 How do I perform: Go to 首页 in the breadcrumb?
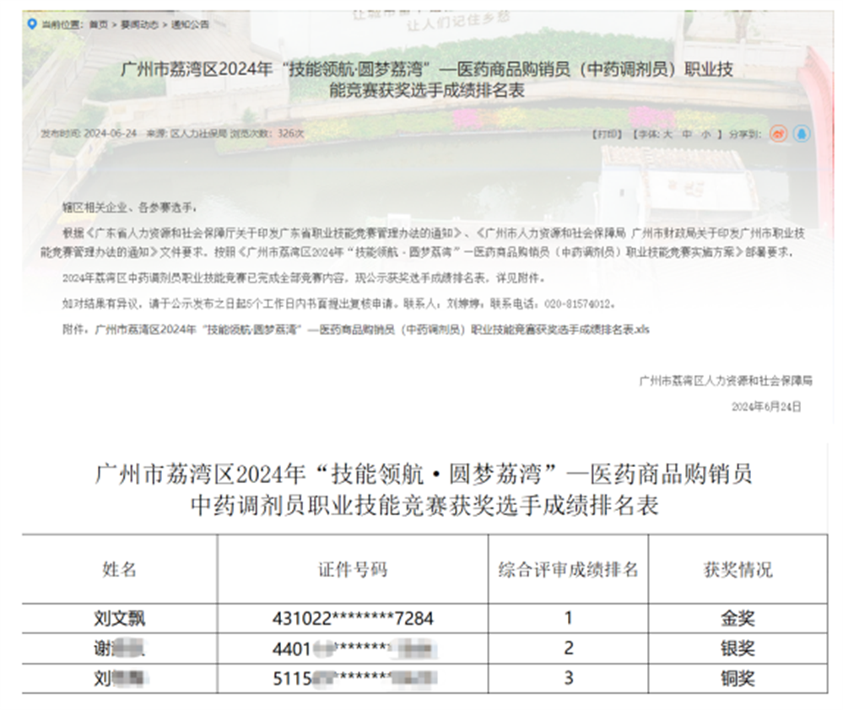pyautogui.click(x=99, y=24)
